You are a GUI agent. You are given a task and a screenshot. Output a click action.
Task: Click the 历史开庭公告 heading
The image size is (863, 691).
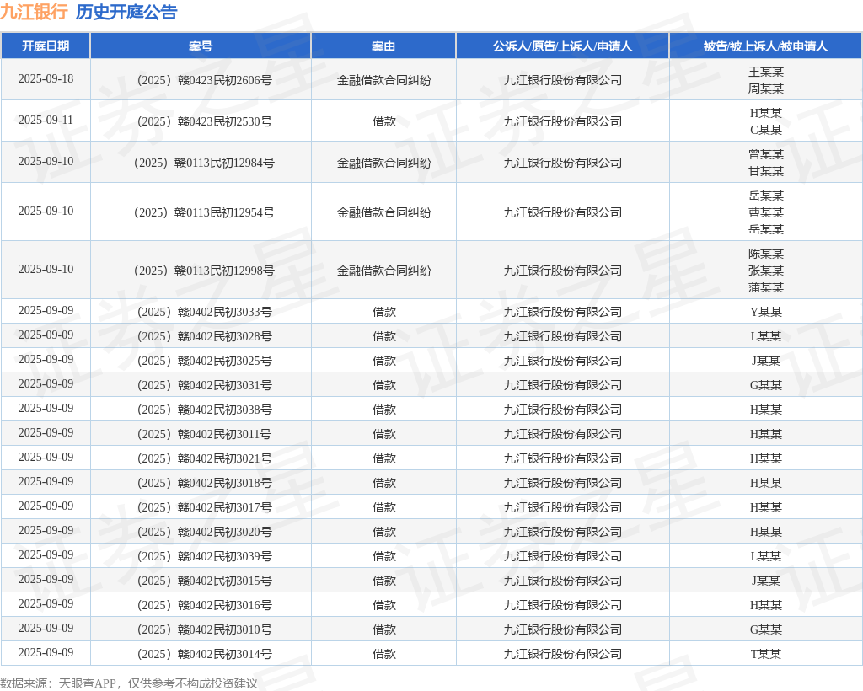[126, 12]
